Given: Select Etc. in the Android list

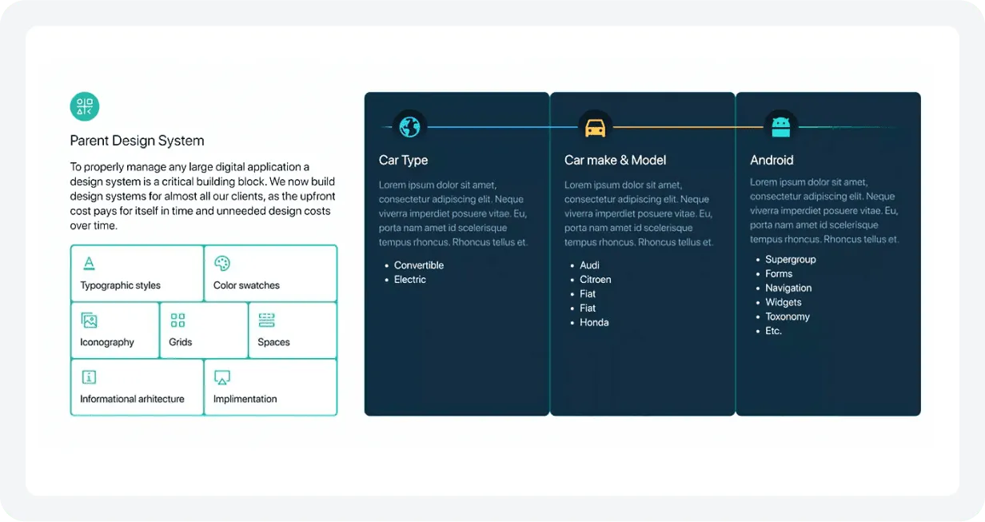Looking at the screenshot, I should [x=773, y=331].
